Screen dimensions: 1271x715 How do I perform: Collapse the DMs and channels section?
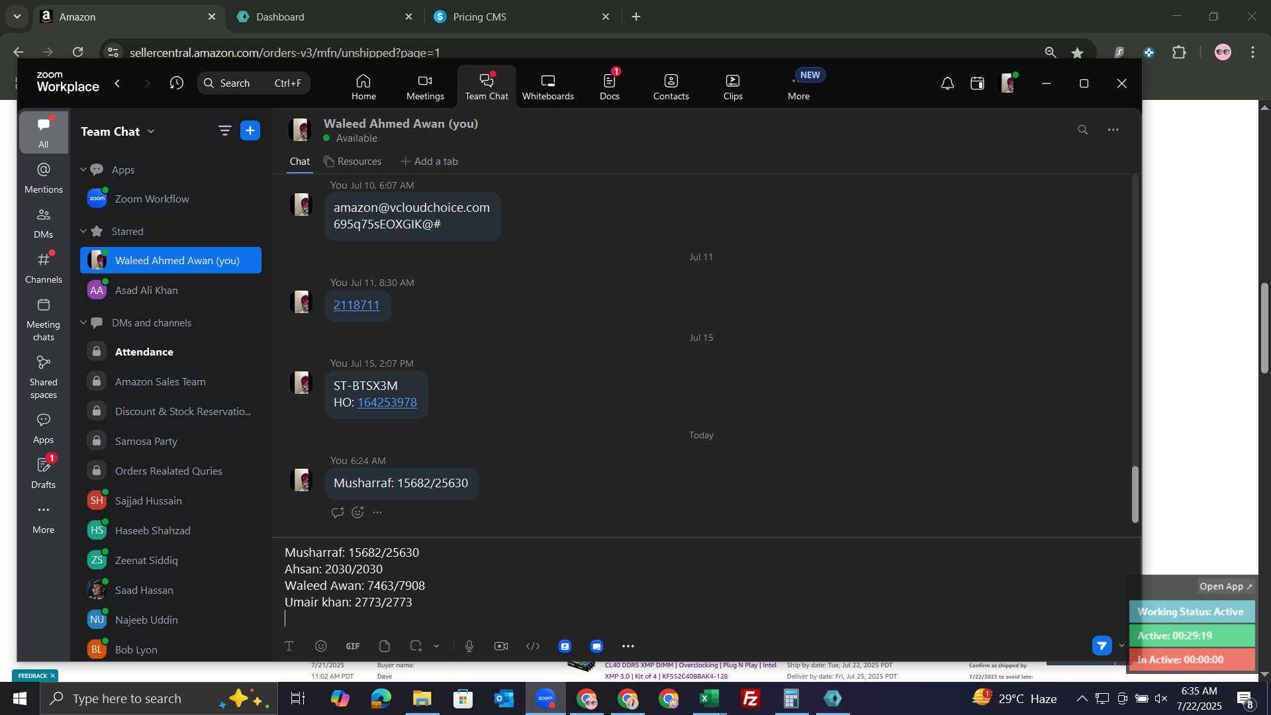pos(83,322)
